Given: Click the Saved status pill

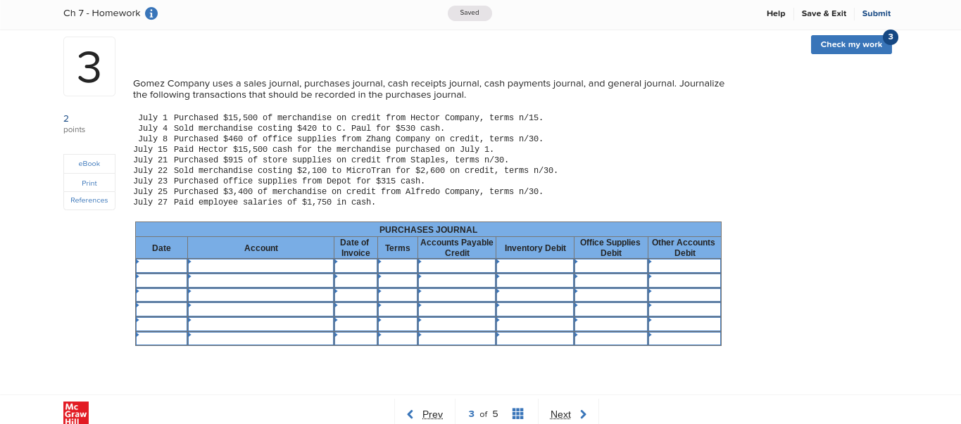Looking at the screenshot, I should click(469, 13).
